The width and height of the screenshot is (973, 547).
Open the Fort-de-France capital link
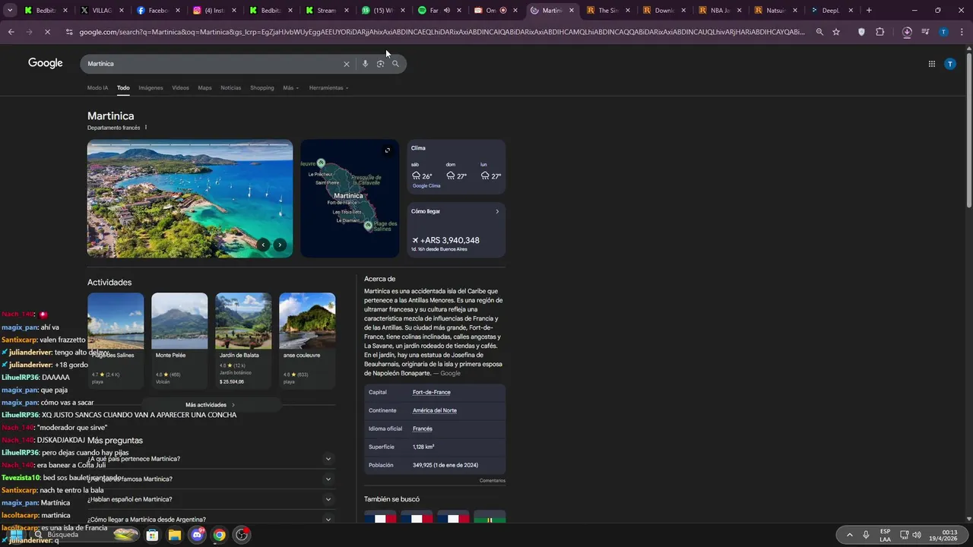tap(431, 392)
